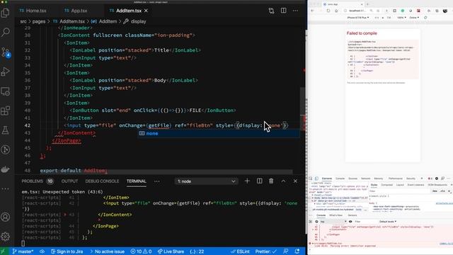
Task: Split the editor to the right
Action: click(283, 11)
